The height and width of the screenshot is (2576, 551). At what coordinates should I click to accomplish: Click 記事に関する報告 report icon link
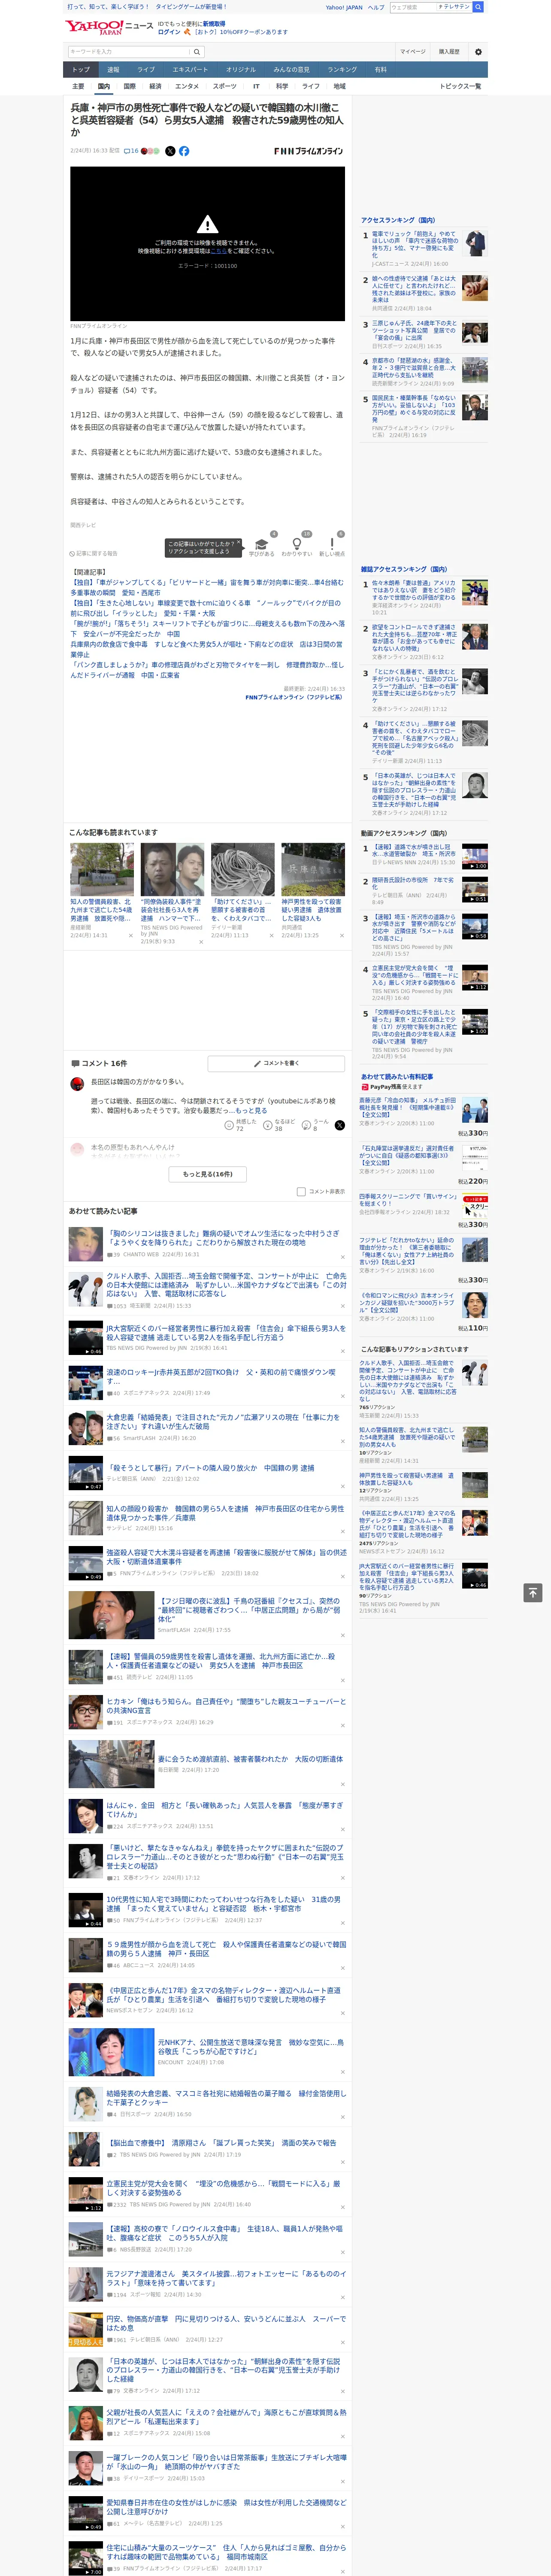93,553
